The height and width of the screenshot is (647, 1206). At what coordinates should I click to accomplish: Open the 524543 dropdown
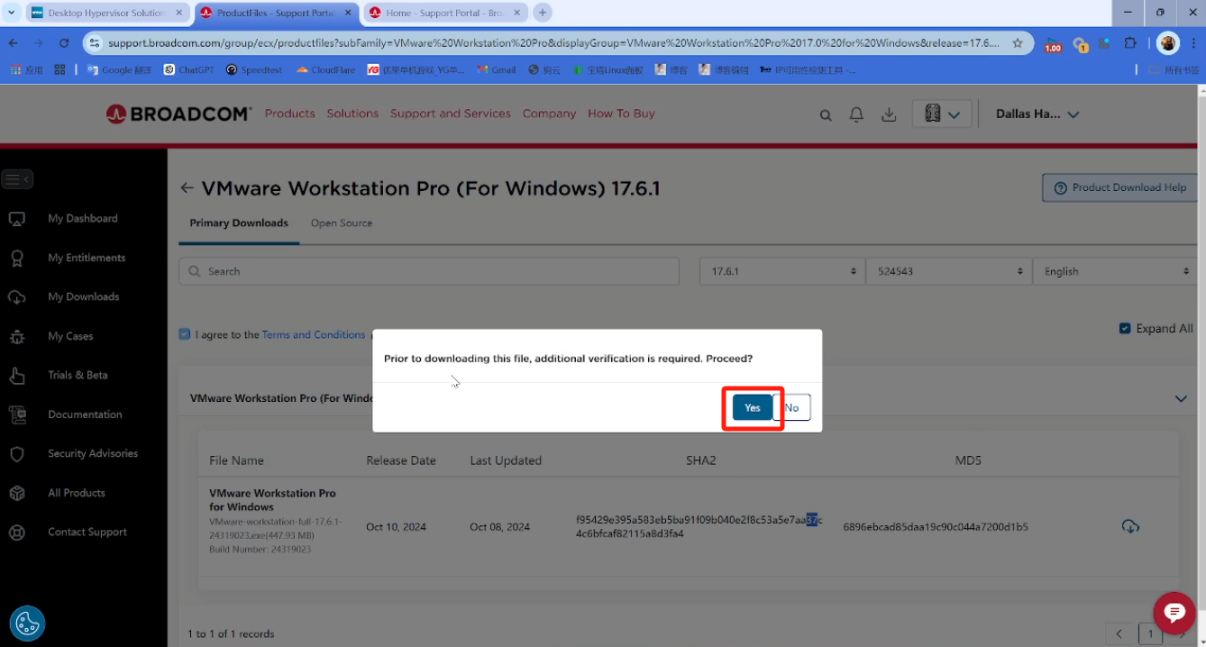pyautogui.click(x=948, y=271)
